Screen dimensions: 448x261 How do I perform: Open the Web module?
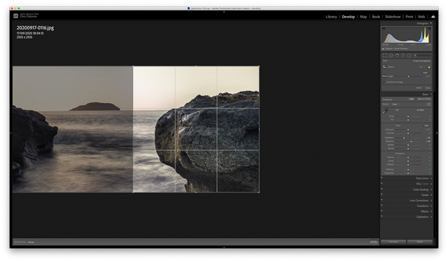tap(421, 17)
